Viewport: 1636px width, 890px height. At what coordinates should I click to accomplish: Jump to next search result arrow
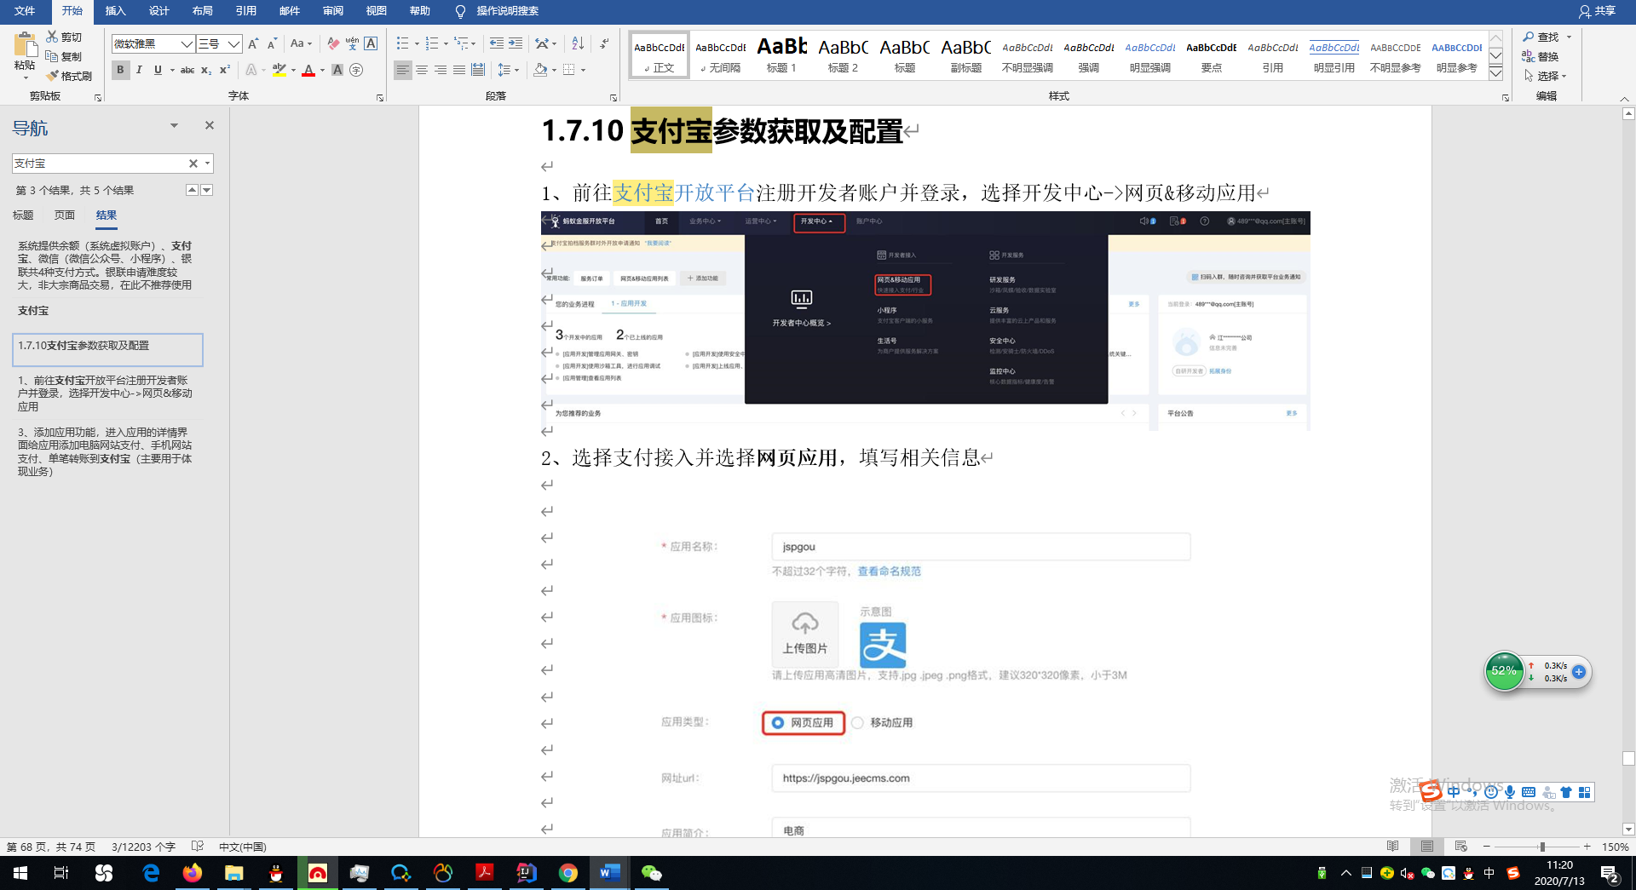pyautogui.click(x=207, y=190)
